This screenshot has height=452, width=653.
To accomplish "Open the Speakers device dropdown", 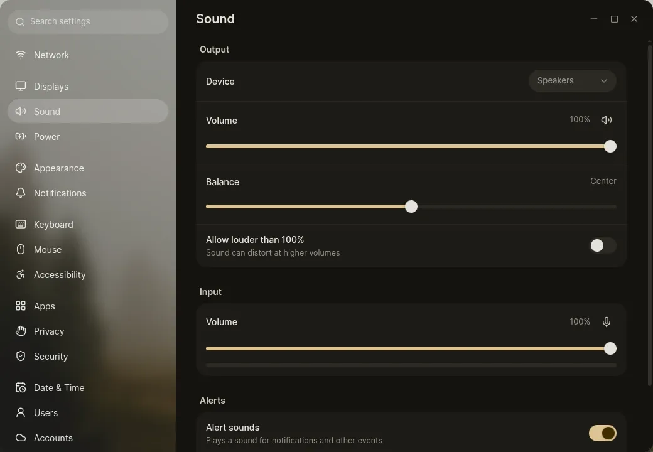I will (572, 81).
